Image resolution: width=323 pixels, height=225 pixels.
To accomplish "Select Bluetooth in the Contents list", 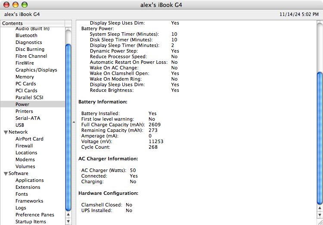I will 26,35.
